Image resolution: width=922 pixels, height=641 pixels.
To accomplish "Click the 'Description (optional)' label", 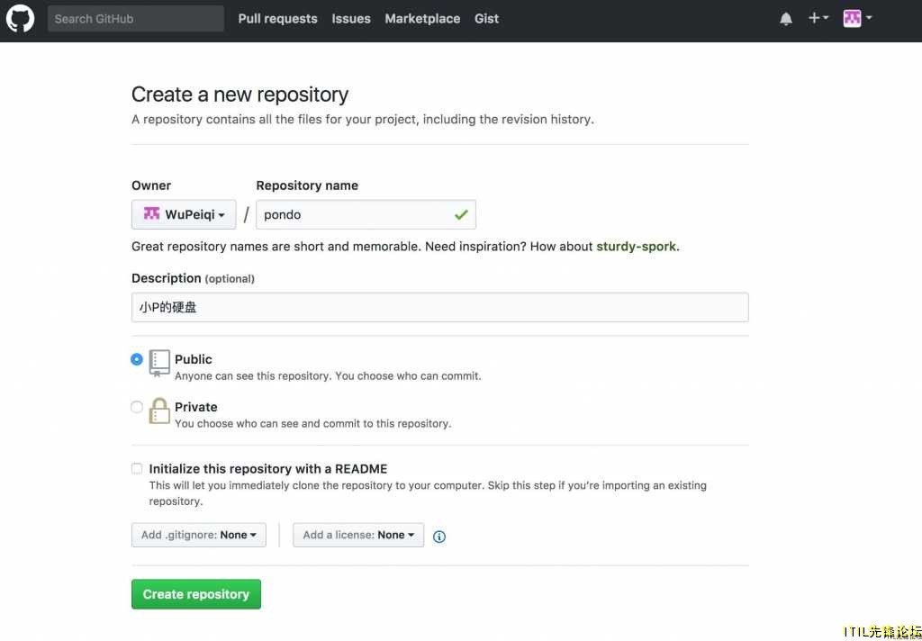I will point(193,278).
